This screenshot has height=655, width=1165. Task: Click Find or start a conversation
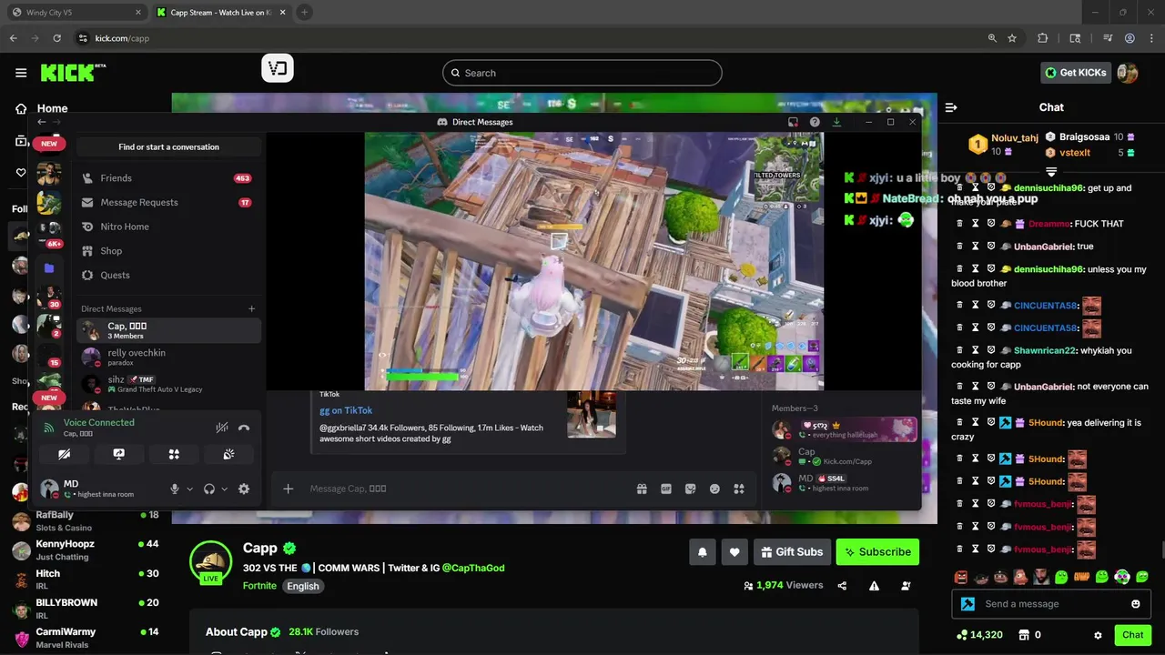pos(168,146)
